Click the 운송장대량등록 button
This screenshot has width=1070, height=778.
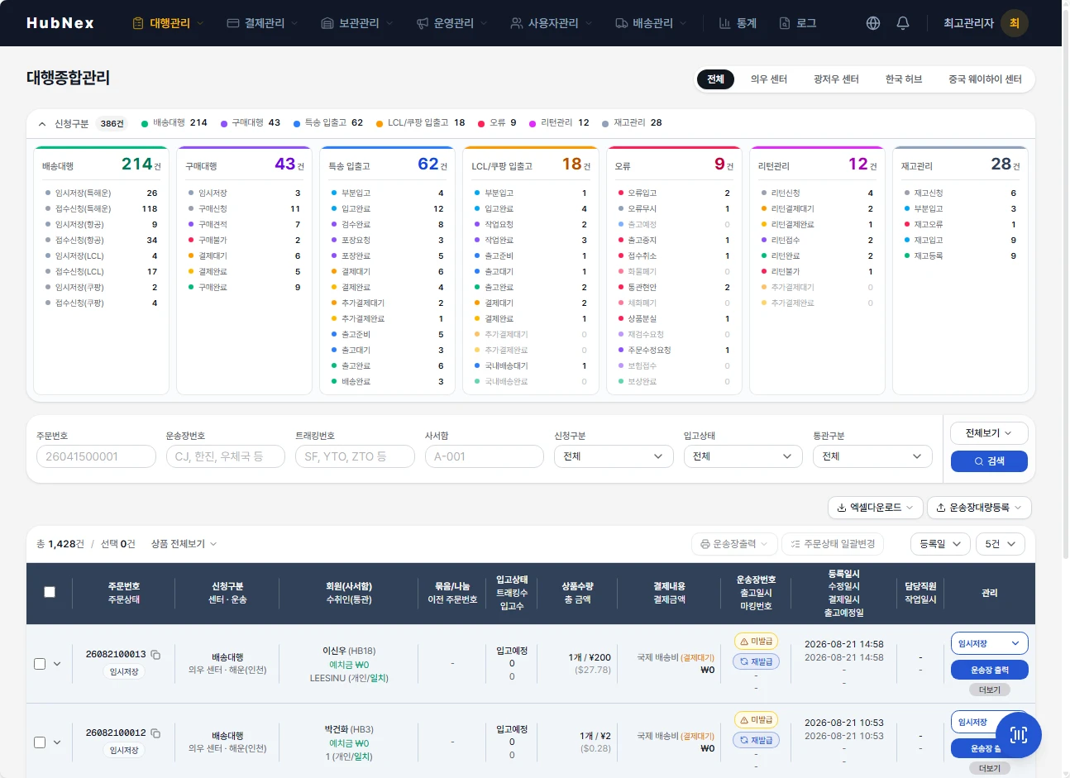(979, 508)
